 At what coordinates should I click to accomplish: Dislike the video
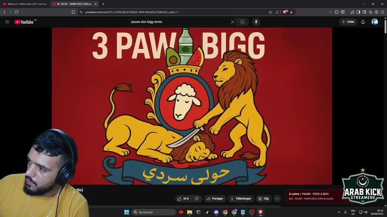coord(197,199)
